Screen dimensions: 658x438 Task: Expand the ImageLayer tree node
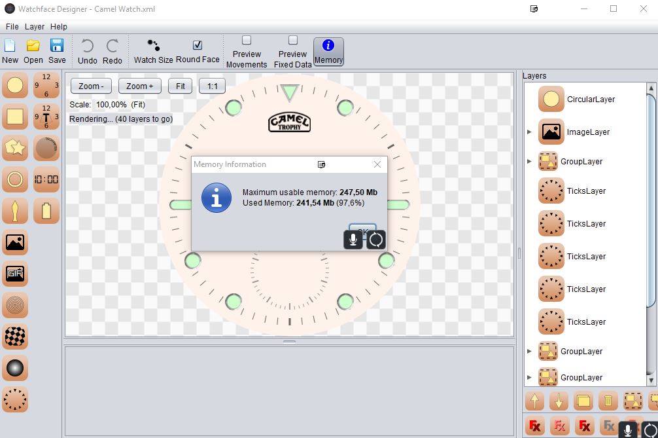click(529, 132)
